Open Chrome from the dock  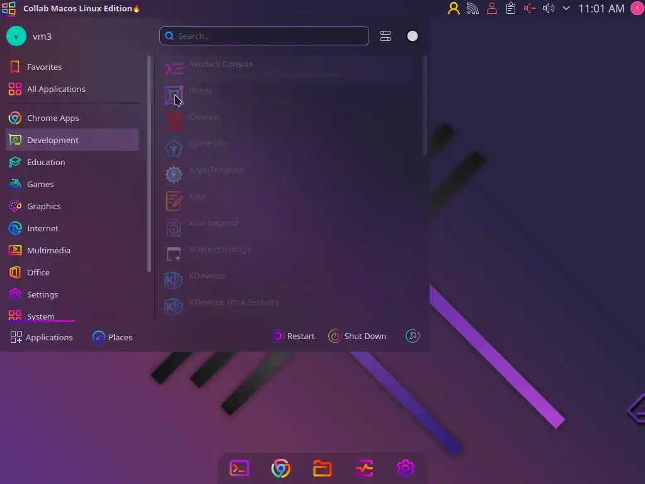[281, 468]
